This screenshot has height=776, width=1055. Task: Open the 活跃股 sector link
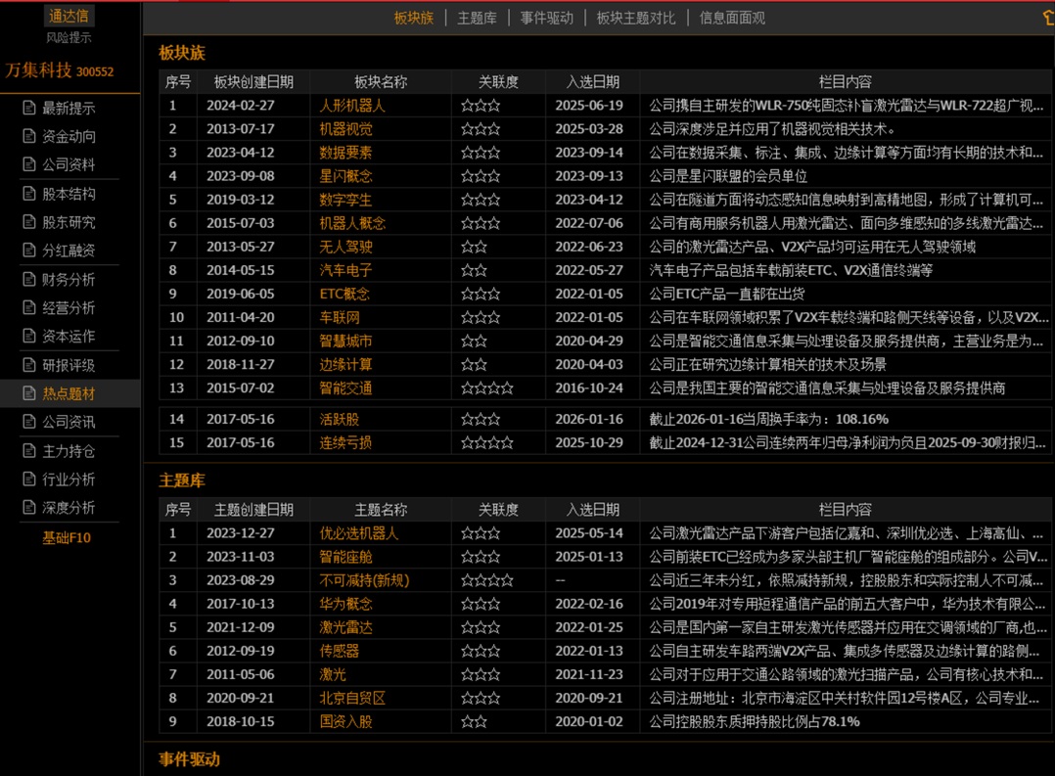[339, 419]
